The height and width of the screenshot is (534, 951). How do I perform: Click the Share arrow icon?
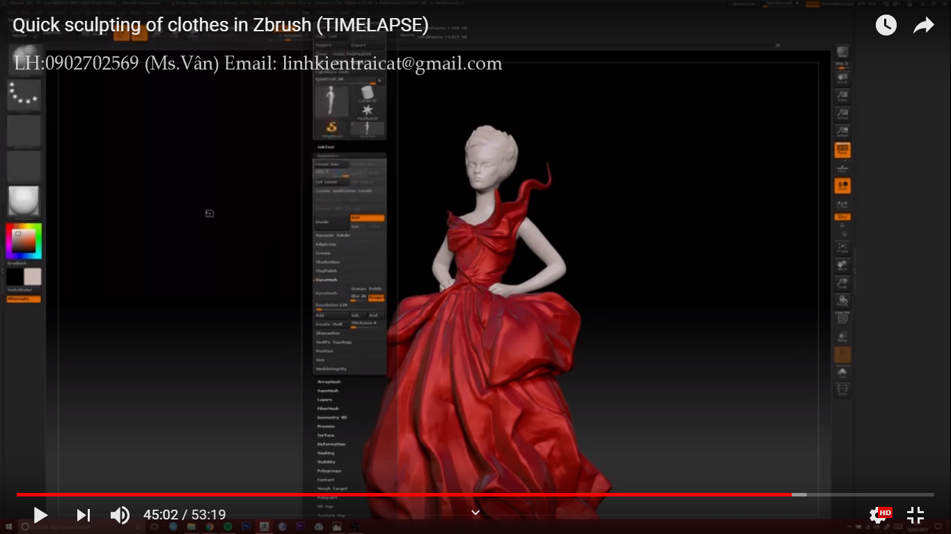tap(923, 26)
